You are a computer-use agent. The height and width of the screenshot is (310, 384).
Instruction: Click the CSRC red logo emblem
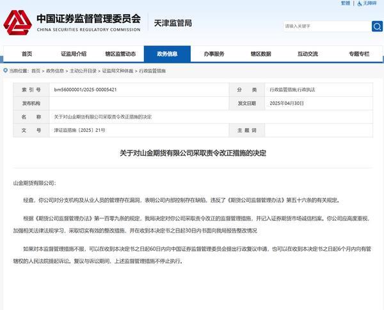[x=17, y=23]
